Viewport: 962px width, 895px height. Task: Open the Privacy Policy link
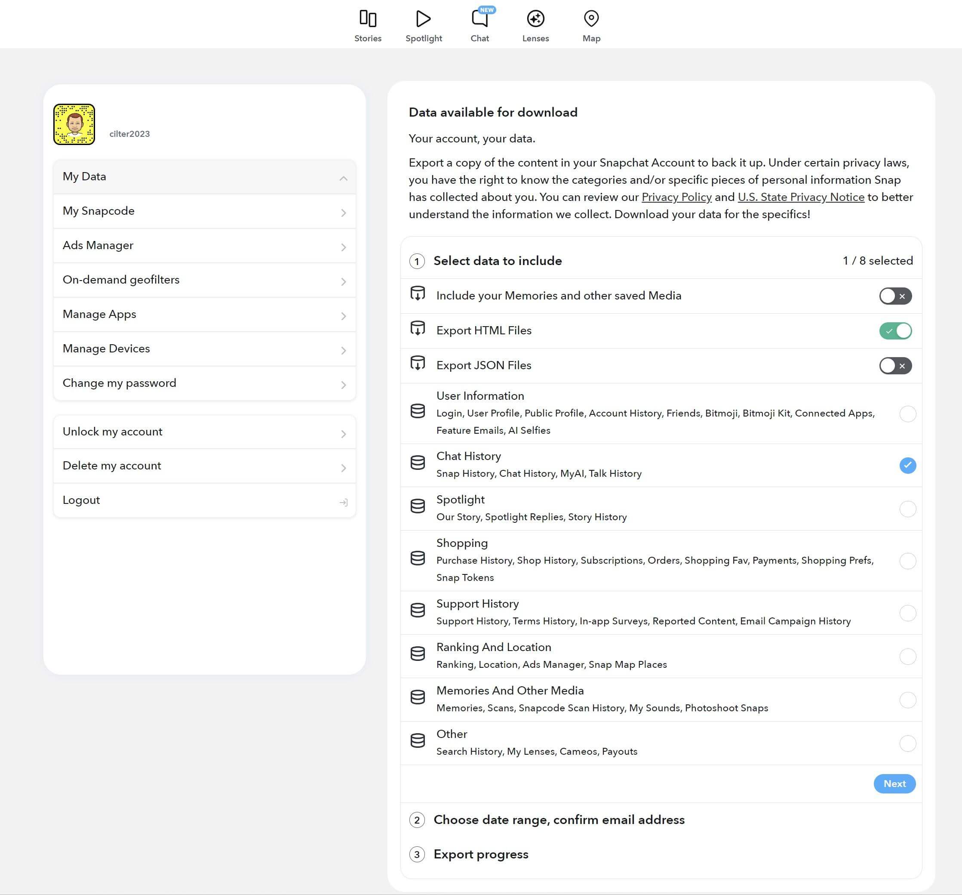[676, 197]
